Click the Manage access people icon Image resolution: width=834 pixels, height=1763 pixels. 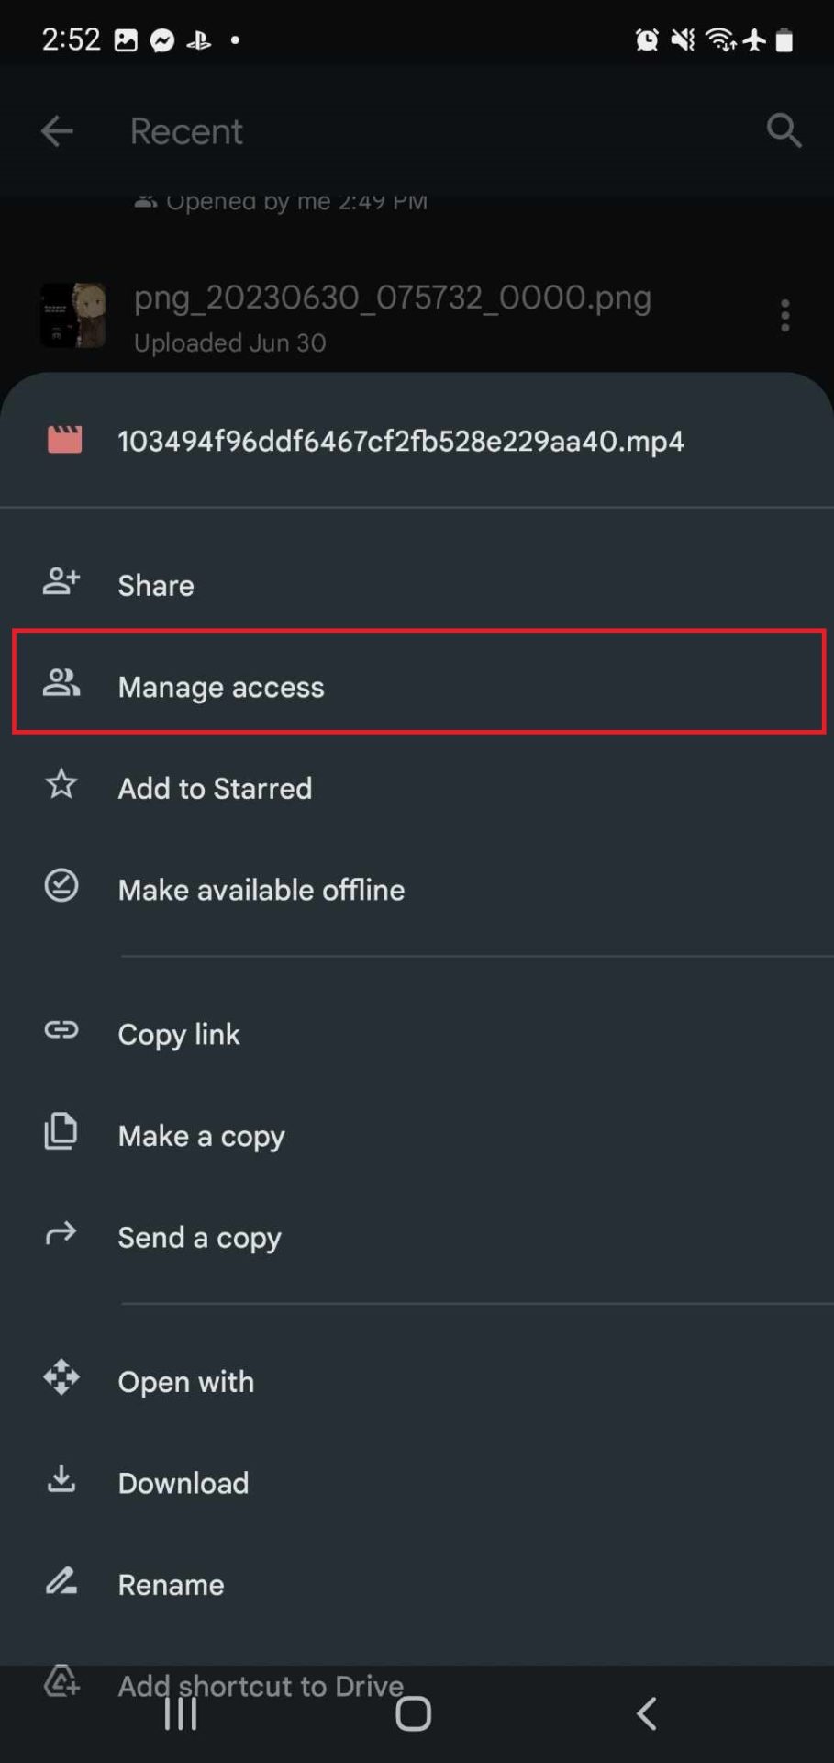click(x=61, y=684)
